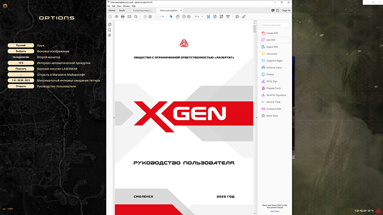This screenshot has height=215, width=383.
Task: Switch to the Статистика игры document tab
Action: (143, 11)
